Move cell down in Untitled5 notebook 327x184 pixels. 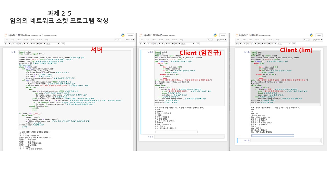click(28, 44)
